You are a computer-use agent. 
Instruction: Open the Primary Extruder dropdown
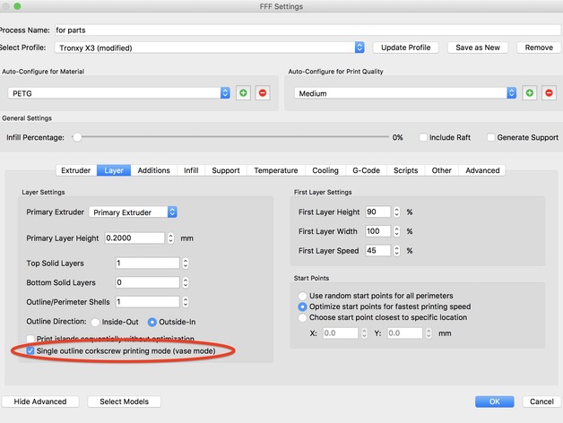tap(172, 212)
